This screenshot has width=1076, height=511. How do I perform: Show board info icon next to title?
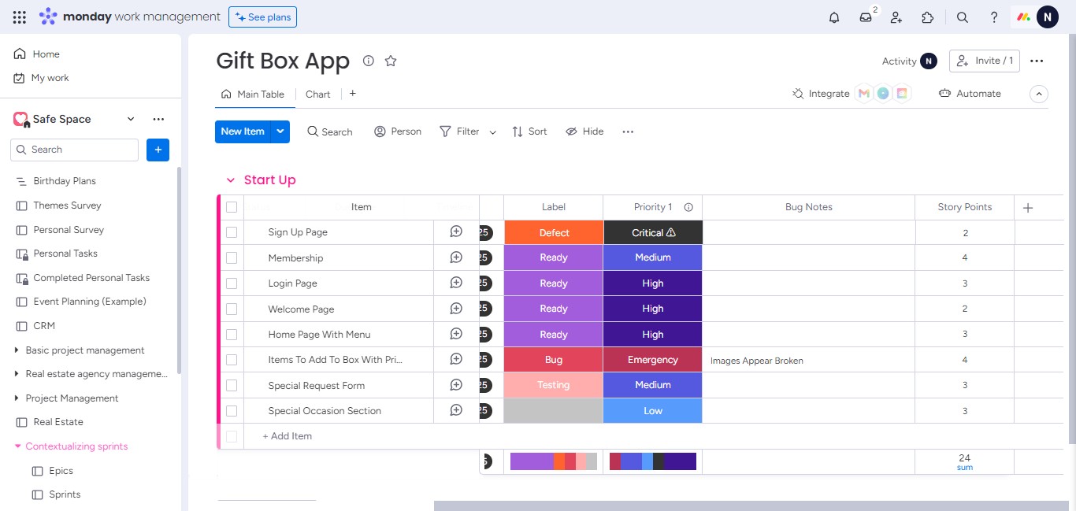[368, 61]
